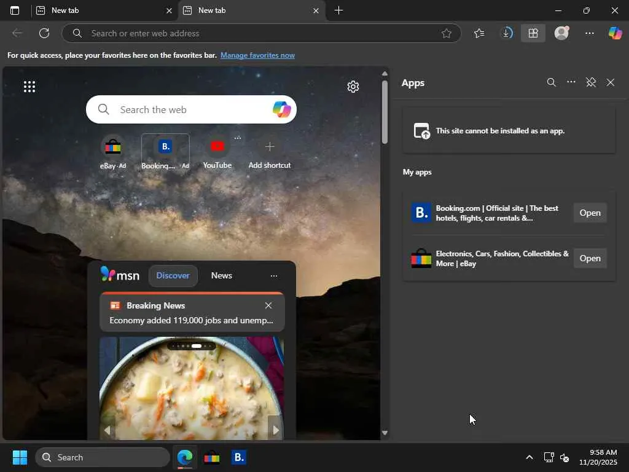This screenshot has height=472, width=629.
Task: Open page settings gear icon
Action: pyautogui.click(x=353, y=87)
